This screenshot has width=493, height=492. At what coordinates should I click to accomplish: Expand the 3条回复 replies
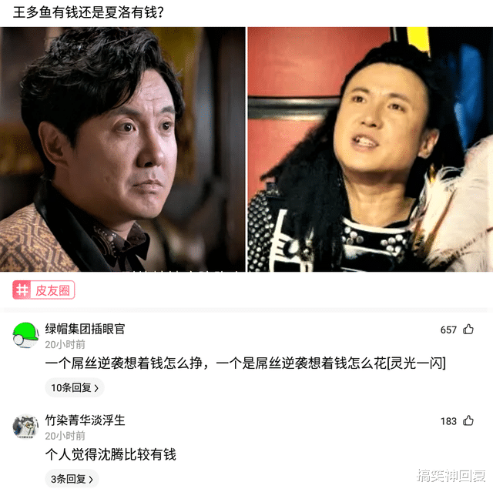tap(72, 479)
